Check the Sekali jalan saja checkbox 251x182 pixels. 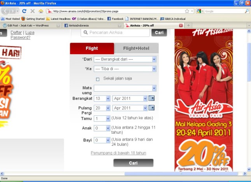[98, 79]
